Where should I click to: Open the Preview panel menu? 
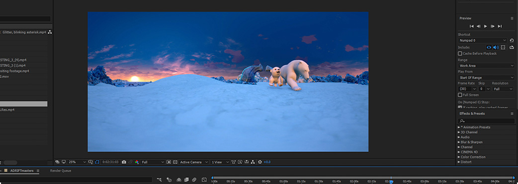click(x=512, y=18)
